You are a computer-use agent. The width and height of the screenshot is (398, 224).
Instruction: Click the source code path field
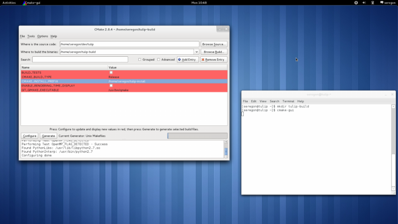(x=129, y=44)
